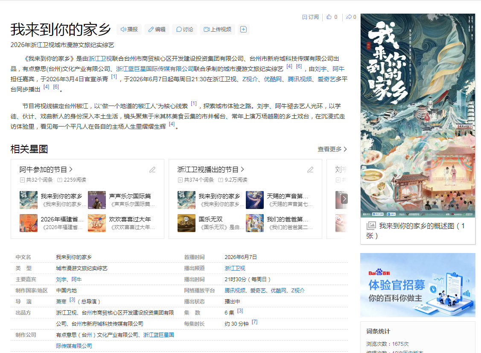Click the 相关星图 section heading

[29, 149]
